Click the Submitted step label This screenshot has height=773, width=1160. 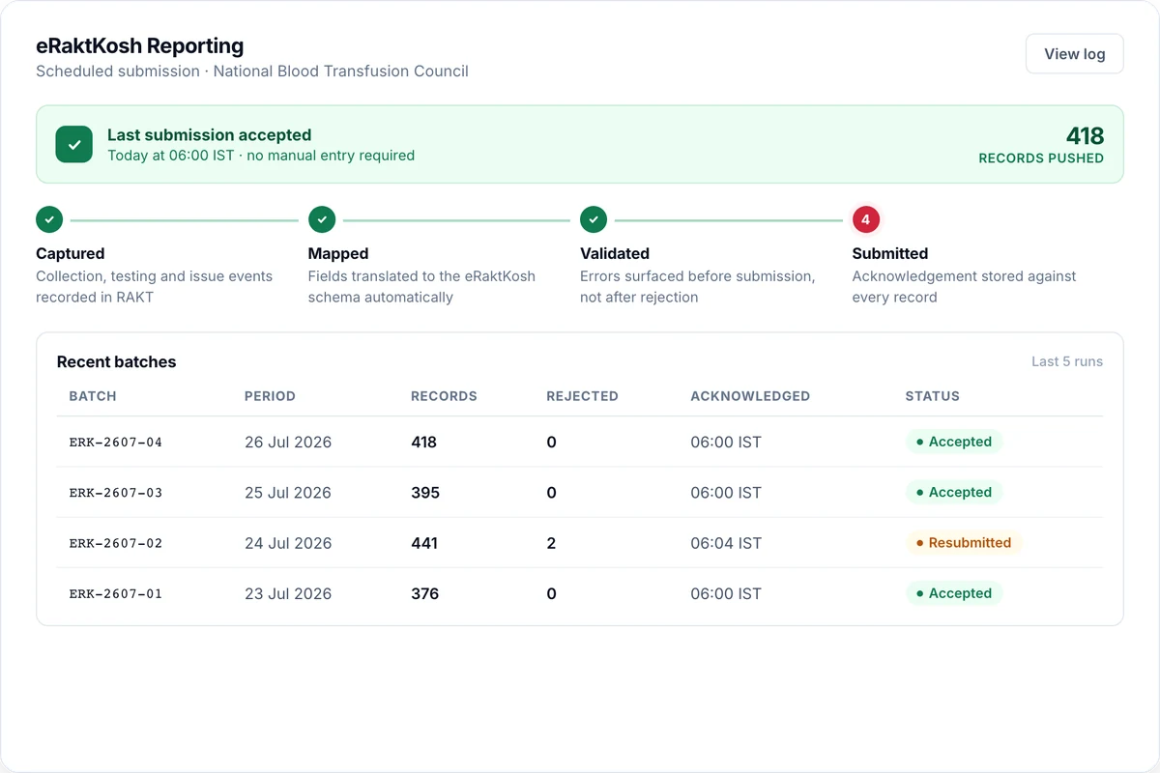(x=890, y=253)
